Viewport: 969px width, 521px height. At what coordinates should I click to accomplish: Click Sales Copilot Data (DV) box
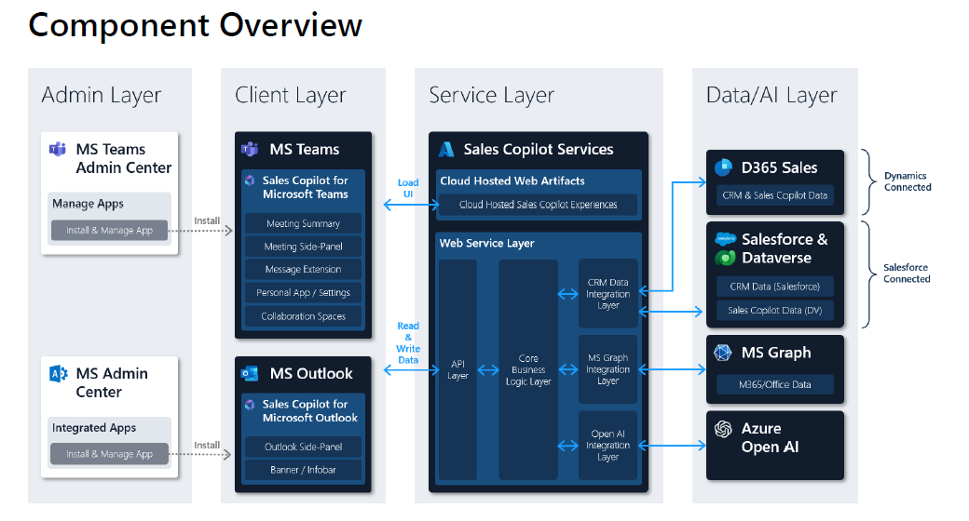(774, 310)
